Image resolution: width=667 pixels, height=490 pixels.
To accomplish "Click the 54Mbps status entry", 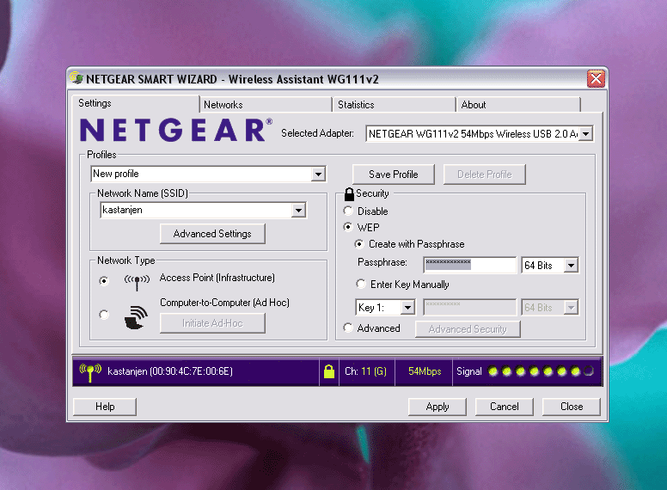I will tap(425, 371).
